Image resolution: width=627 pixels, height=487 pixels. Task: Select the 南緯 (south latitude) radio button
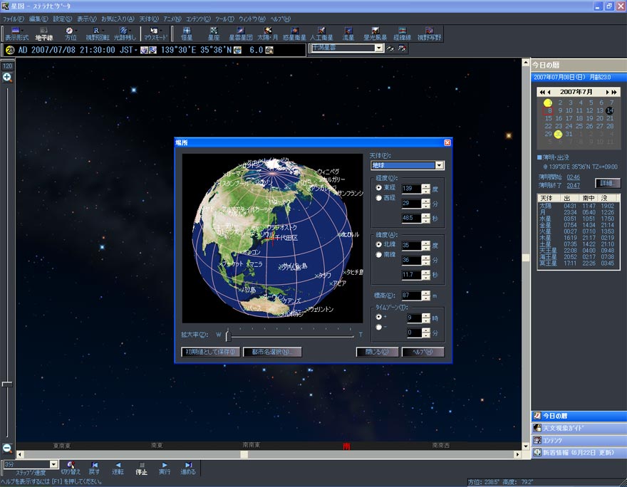(379, 254)
